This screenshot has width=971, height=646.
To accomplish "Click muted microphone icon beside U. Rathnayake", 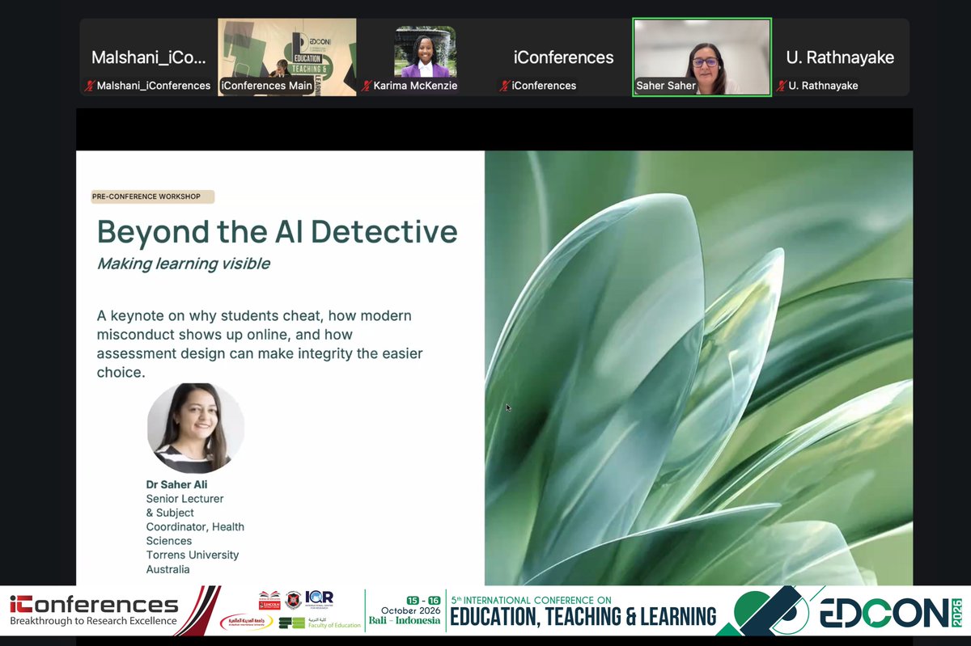I will pyautogui.click(x=782, y=86).
